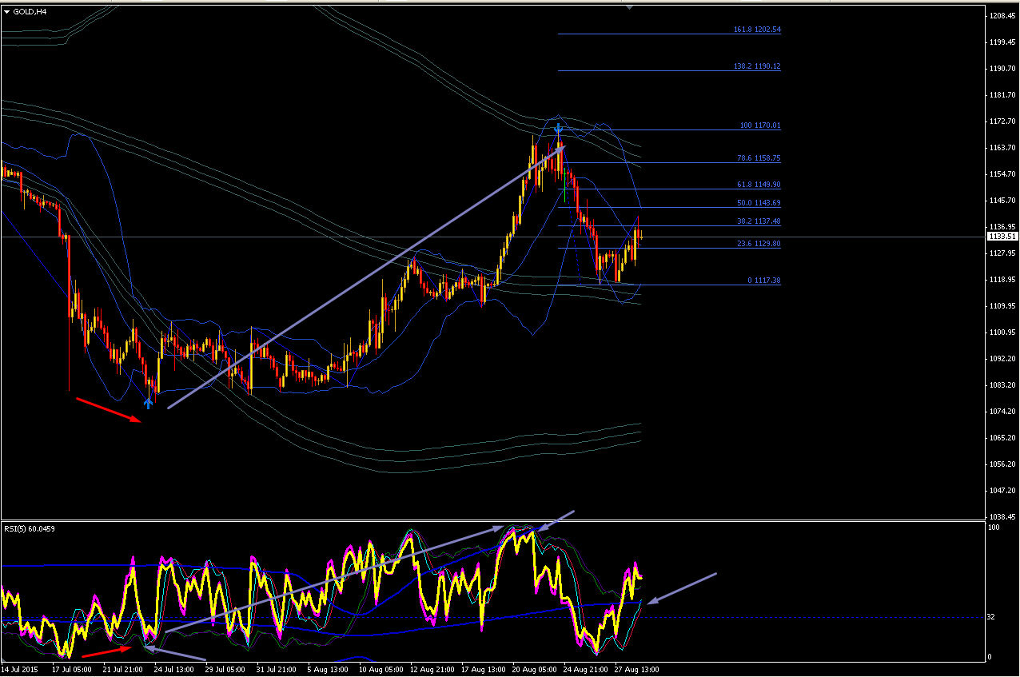Click price scale value 1056.20
The image size is (1020, 677).
pos(1002,464)
